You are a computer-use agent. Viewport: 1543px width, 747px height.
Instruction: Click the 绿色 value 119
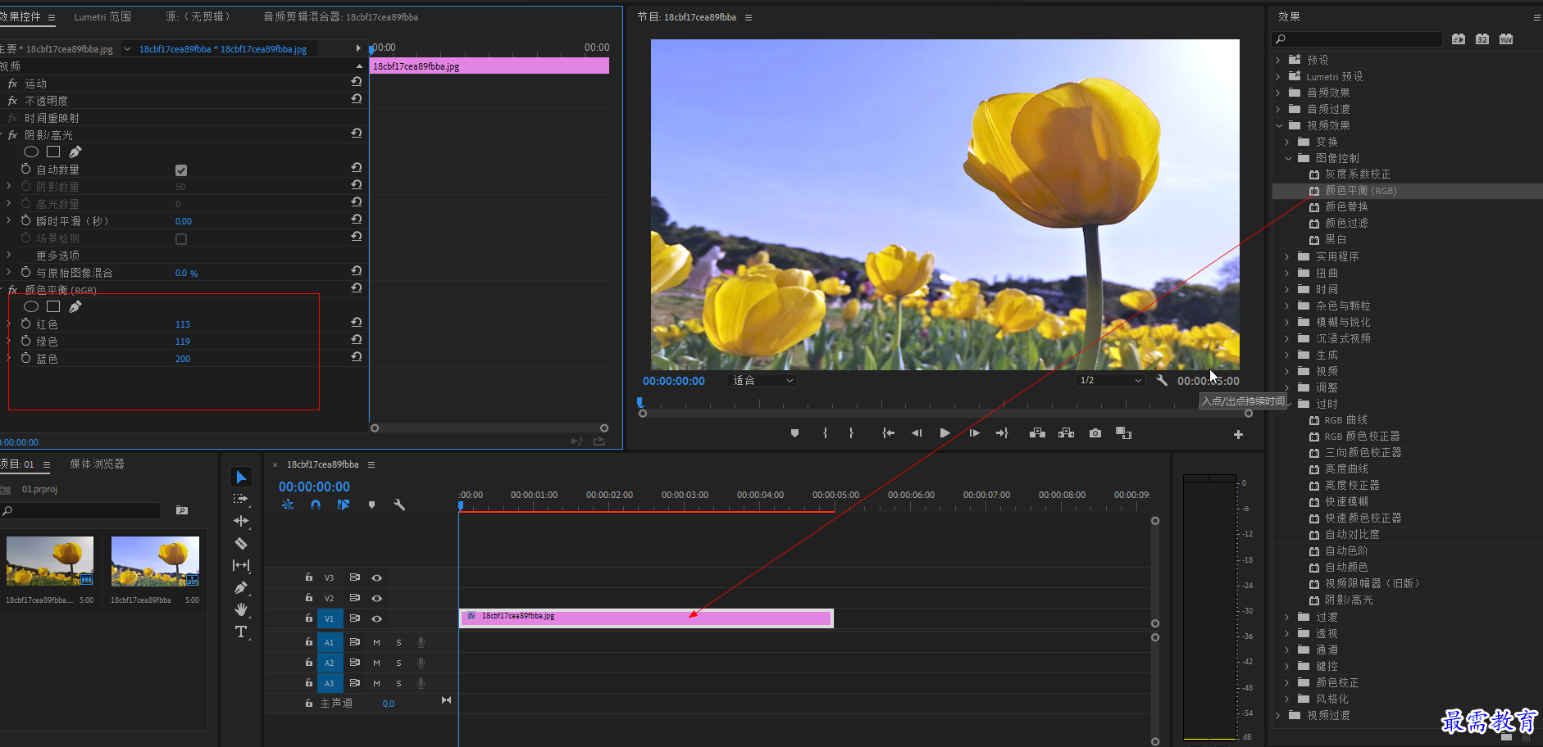click(183, 342)
